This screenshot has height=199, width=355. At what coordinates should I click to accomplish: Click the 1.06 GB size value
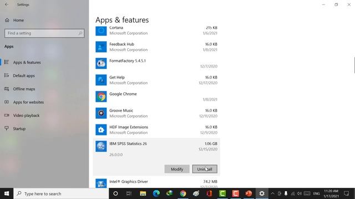pyautogui.click(x=211, y=144)
